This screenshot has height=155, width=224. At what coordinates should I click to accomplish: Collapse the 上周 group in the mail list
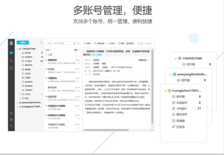coord(46,54)
